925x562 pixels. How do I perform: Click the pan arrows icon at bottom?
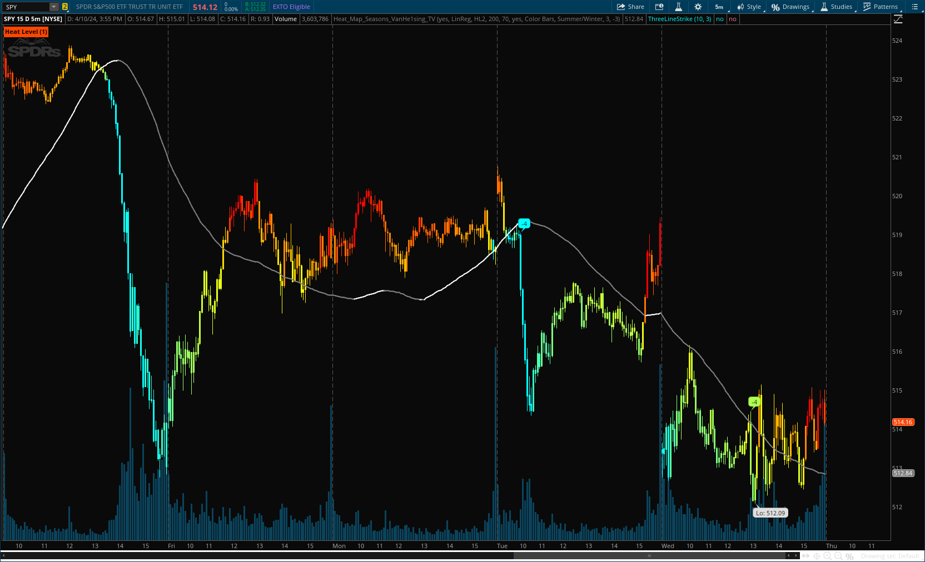pyautogui.click(x=805, y=556)
